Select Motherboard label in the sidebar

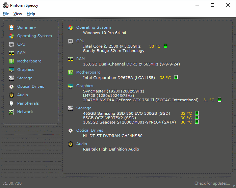coord(29,61)
